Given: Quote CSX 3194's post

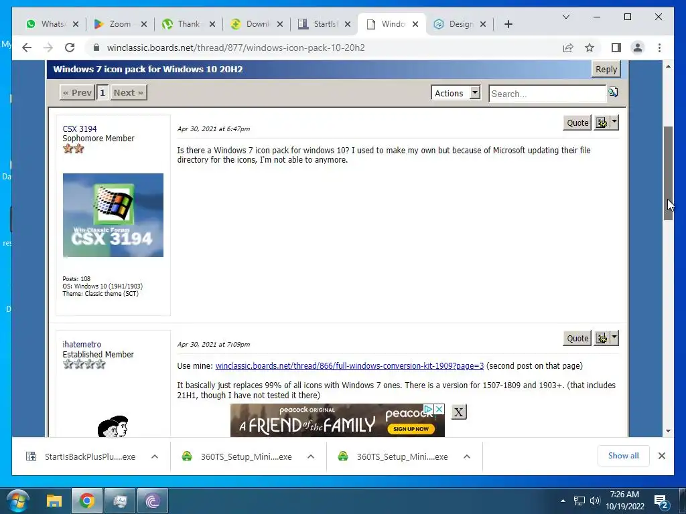Looking at the screenshot, I should 577,123.
